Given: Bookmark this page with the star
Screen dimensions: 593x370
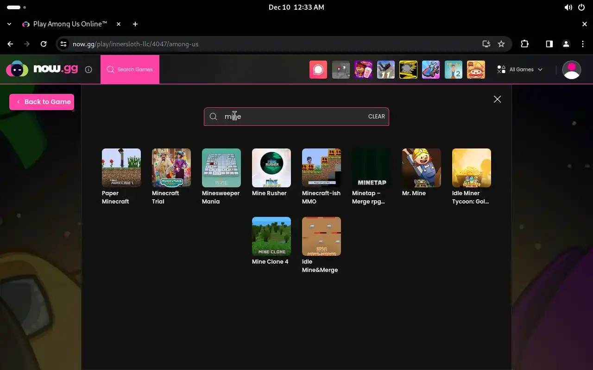Looking at the screenshot, I should point(501,44).
